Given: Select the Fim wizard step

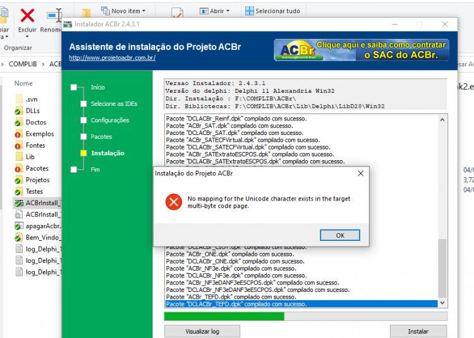Looking at the screenshot, I should pyautogui.click(x=95, y=170).
